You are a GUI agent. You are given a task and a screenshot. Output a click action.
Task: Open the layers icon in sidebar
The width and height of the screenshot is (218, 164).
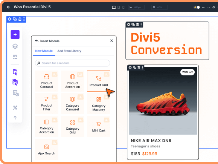pos(15,46)
